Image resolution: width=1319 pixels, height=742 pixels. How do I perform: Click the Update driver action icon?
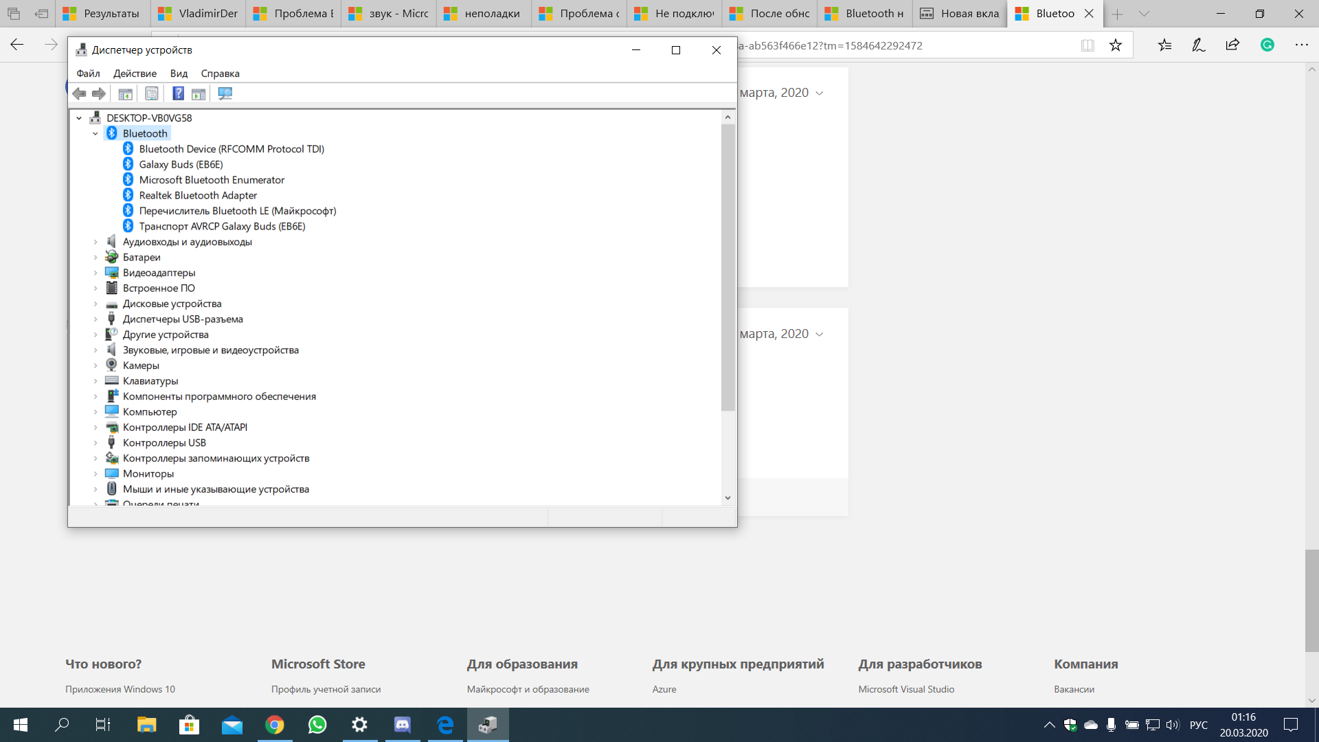pyautogui.click(x=199, y=93)
